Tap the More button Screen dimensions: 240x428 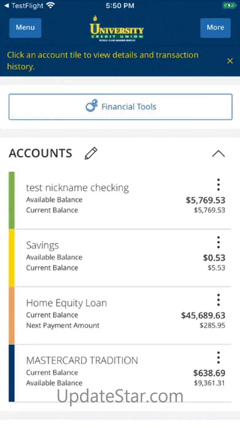pyautogui.click(x=215, y=28)
